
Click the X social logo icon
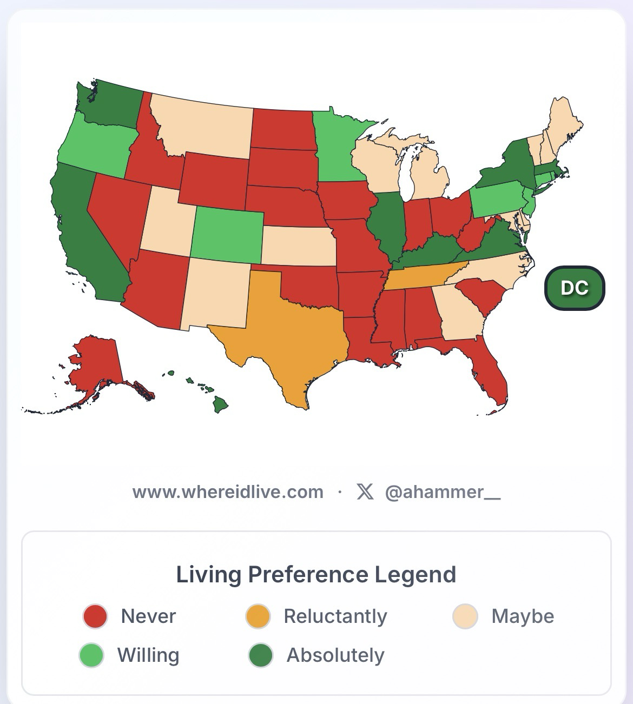point(365,492)
